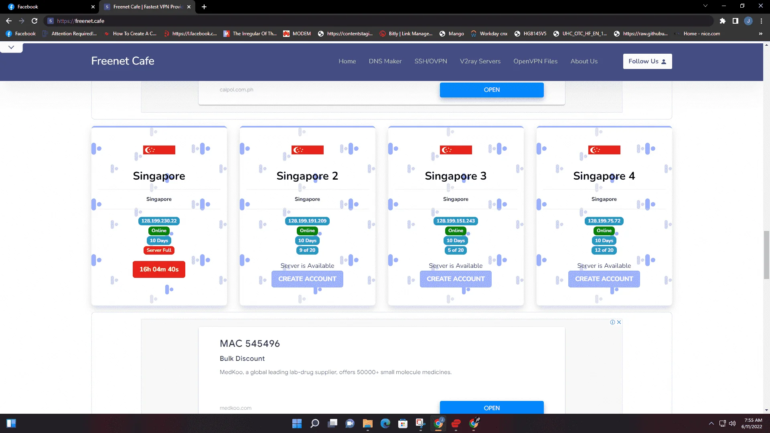The width and height of the screenshot is (770, 433).
Task: Go to the Home nav item
Action: tap(347, 61)
